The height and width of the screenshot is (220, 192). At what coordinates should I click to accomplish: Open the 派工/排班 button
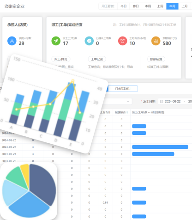(61, 59)
